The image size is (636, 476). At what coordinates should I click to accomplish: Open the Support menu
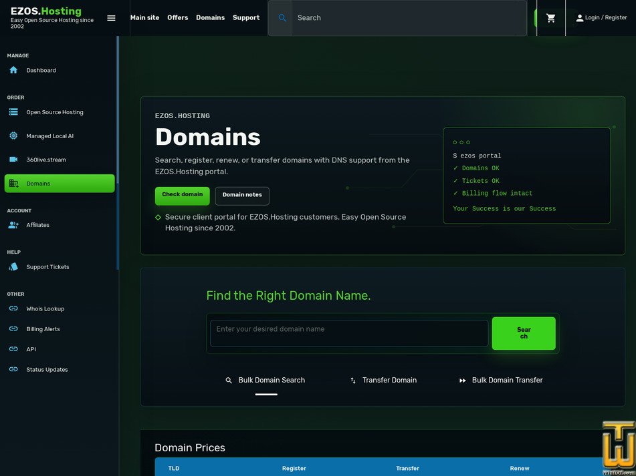point(246,18)
